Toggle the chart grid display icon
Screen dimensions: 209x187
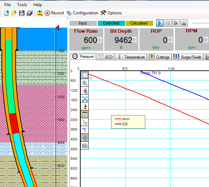pos(85,75)
